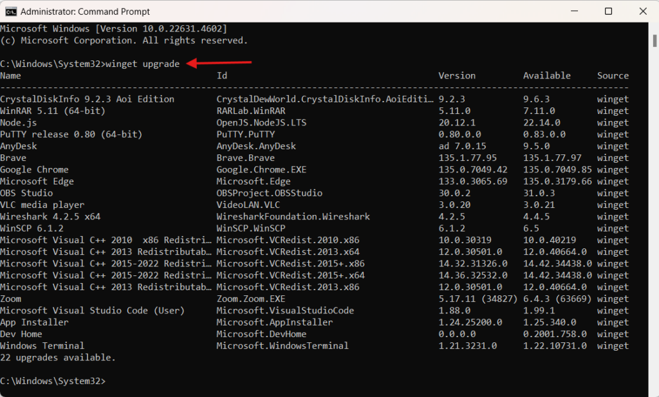Click the 'Microsoft.AppInstaller' id

274,322
